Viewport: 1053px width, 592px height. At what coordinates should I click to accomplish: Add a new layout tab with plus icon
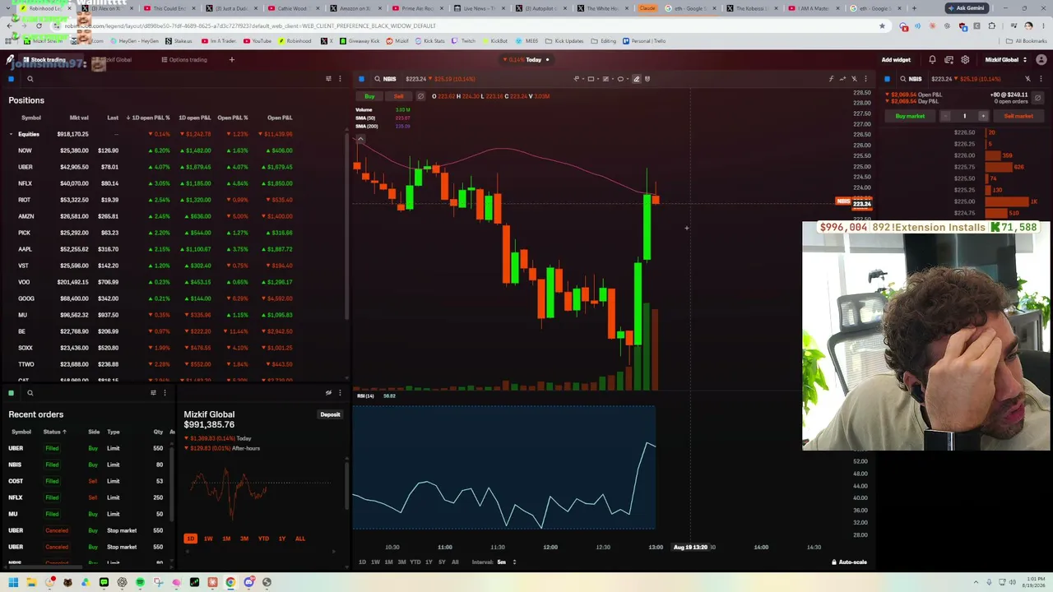click(231, 60)
